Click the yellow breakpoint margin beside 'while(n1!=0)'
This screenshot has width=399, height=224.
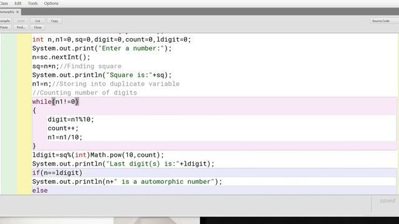point(24,101)
